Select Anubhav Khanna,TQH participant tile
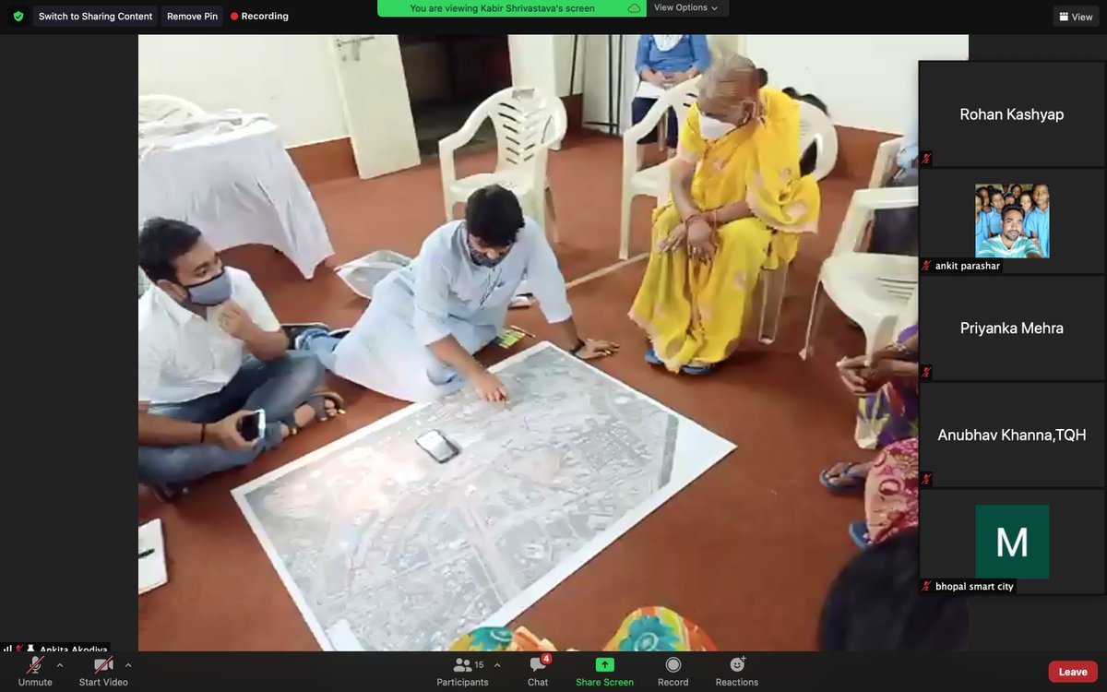Image resolution: width=1107 pixels, height=692 pixels. [x=1012, y=435]
